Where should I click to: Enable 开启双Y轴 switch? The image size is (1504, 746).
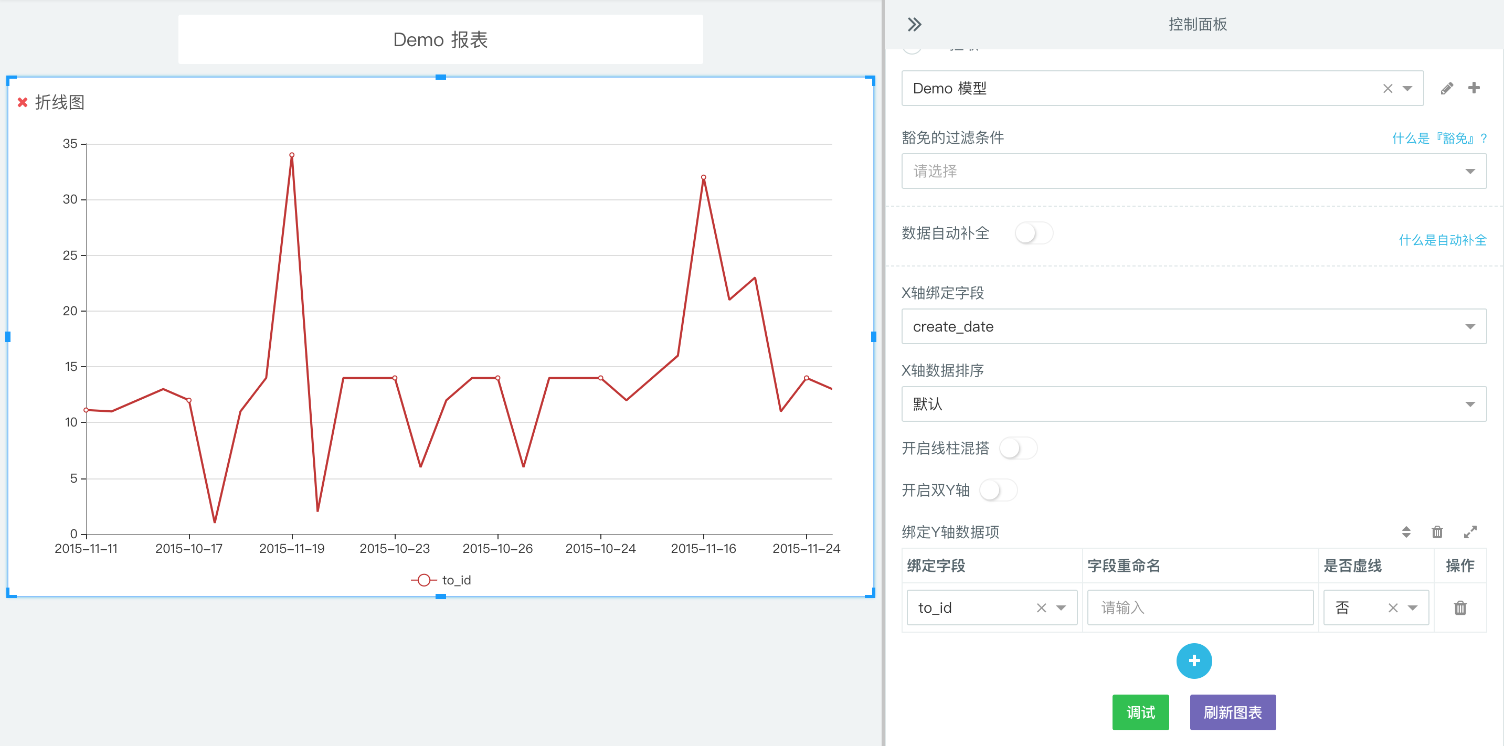click(998, 491)
